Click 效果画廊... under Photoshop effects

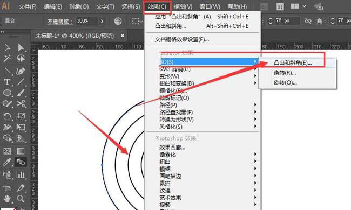172,148
